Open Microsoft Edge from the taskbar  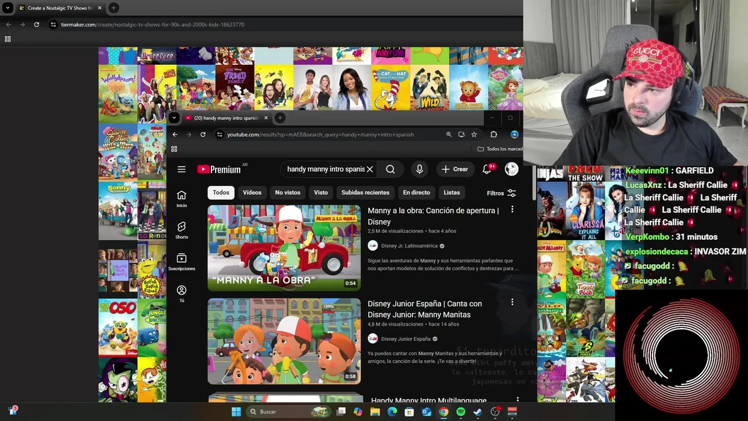pyautogui.click(x=392, y=412)
